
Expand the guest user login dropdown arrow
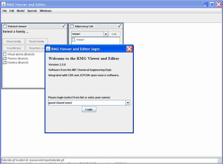pyautogui.click(x=128, y=103)
